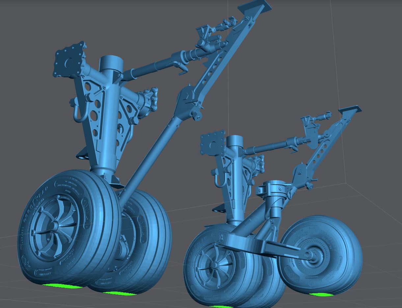The width and height of the screenshot is (402, 308).
Task: Select the trailing arm on the small gear
Action: pos(263,243)
